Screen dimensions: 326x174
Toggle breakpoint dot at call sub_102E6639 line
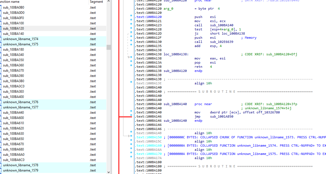[x=131, y=41]
